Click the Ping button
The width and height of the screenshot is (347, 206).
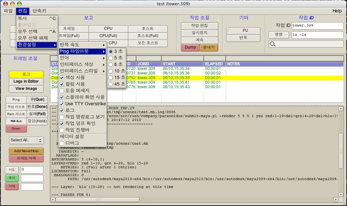pos(16,100)
